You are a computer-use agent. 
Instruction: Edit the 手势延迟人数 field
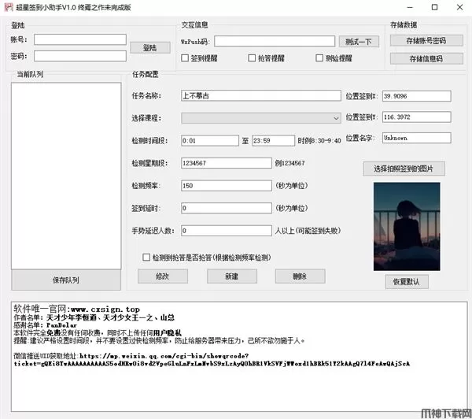click(x=227, y=231)
